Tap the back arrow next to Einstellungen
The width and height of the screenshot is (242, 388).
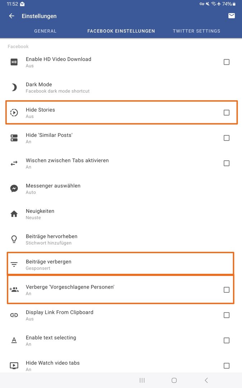[11, 16]
